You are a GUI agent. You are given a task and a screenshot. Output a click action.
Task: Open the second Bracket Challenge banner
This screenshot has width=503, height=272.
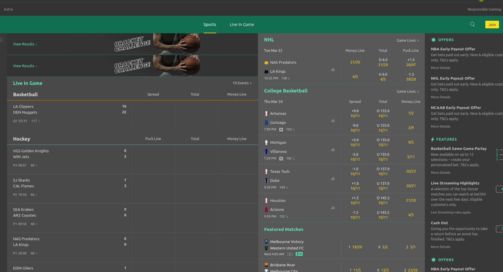click(132, 66)
